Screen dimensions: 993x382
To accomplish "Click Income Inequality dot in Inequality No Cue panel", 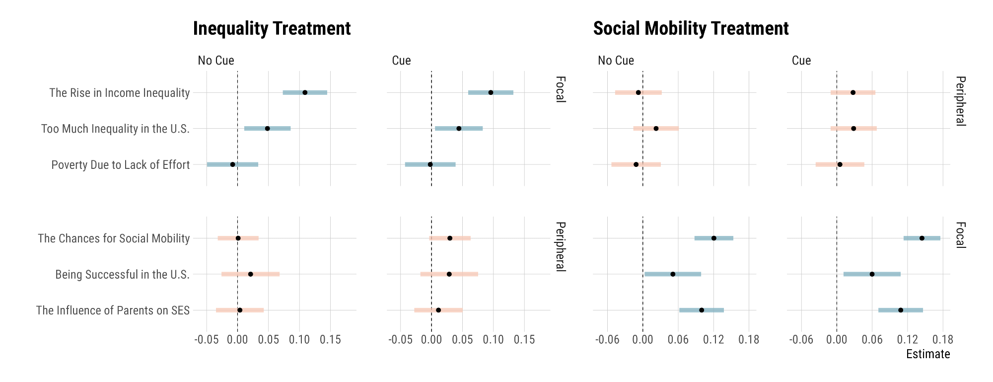I will pos(305,92).
